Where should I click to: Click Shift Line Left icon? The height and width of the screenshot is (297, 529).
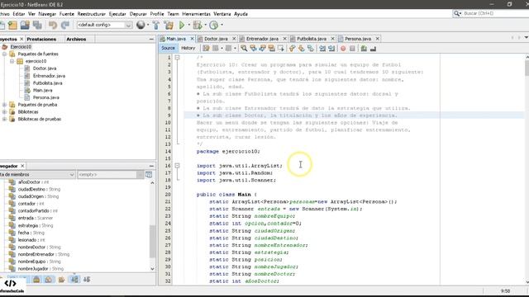click(x=322, y=49)
